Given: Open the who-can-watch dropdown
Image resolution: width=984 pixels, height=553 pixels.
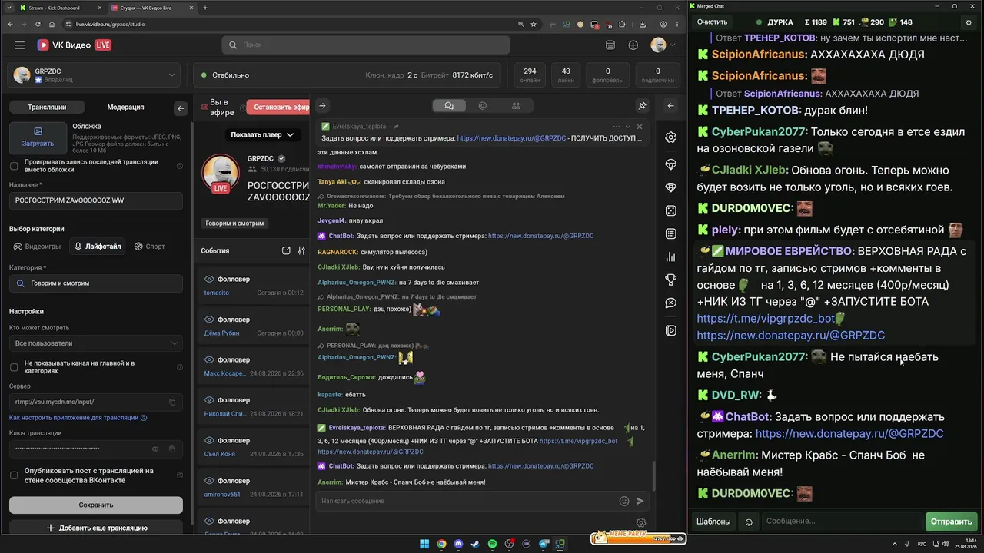Looking at the screenshot, I should click(96, 343).
